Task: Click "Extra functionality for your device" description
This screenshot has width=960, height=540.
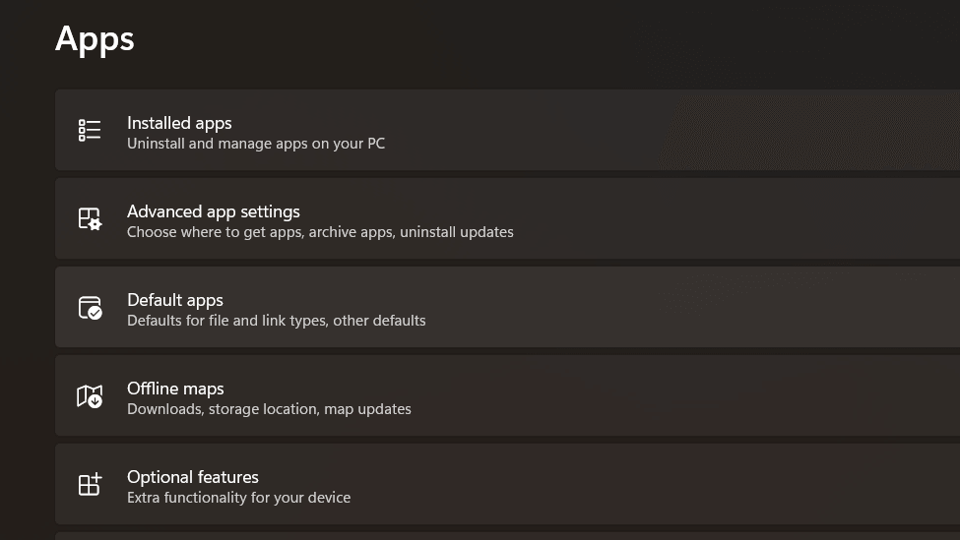Action: tap(238, 498)
